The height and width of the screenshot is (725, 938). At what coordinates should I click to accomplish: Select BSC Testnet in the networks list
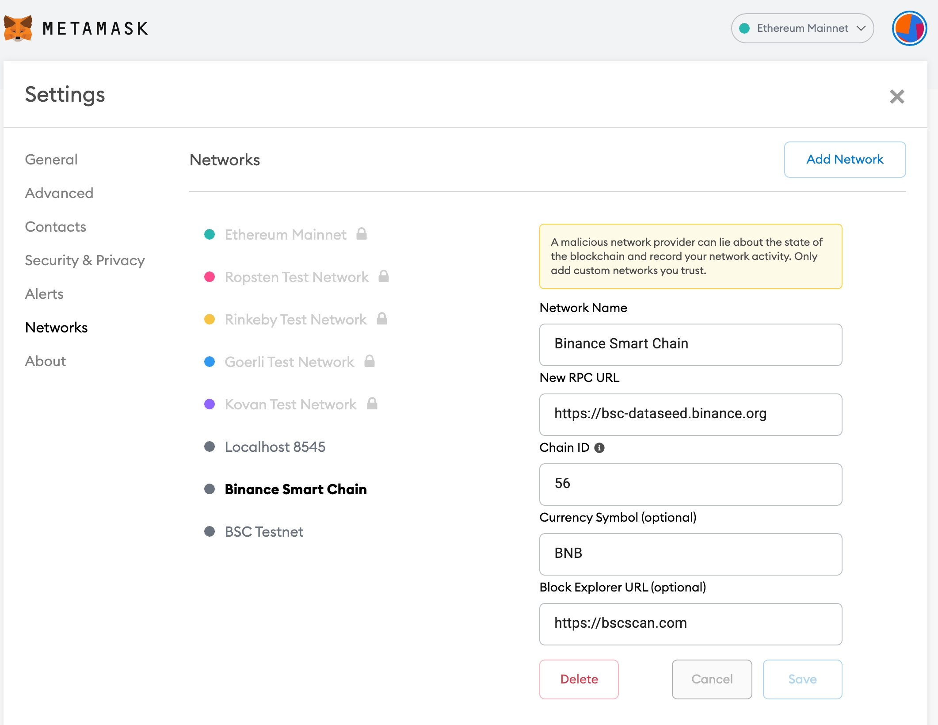coord(264,532)
